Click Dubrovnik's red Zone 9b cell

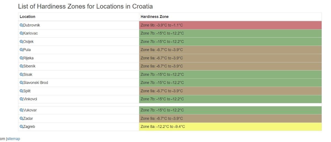[x=230, y=25]
